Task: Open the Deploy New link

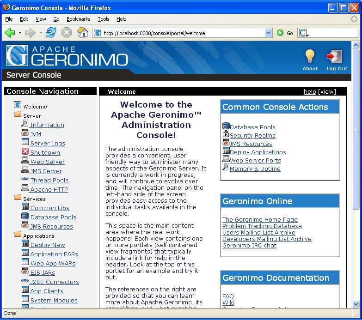Action: [48, 245]
